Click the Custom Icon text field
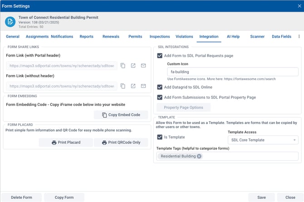The image size is (304, 202). tap(232, 72)
